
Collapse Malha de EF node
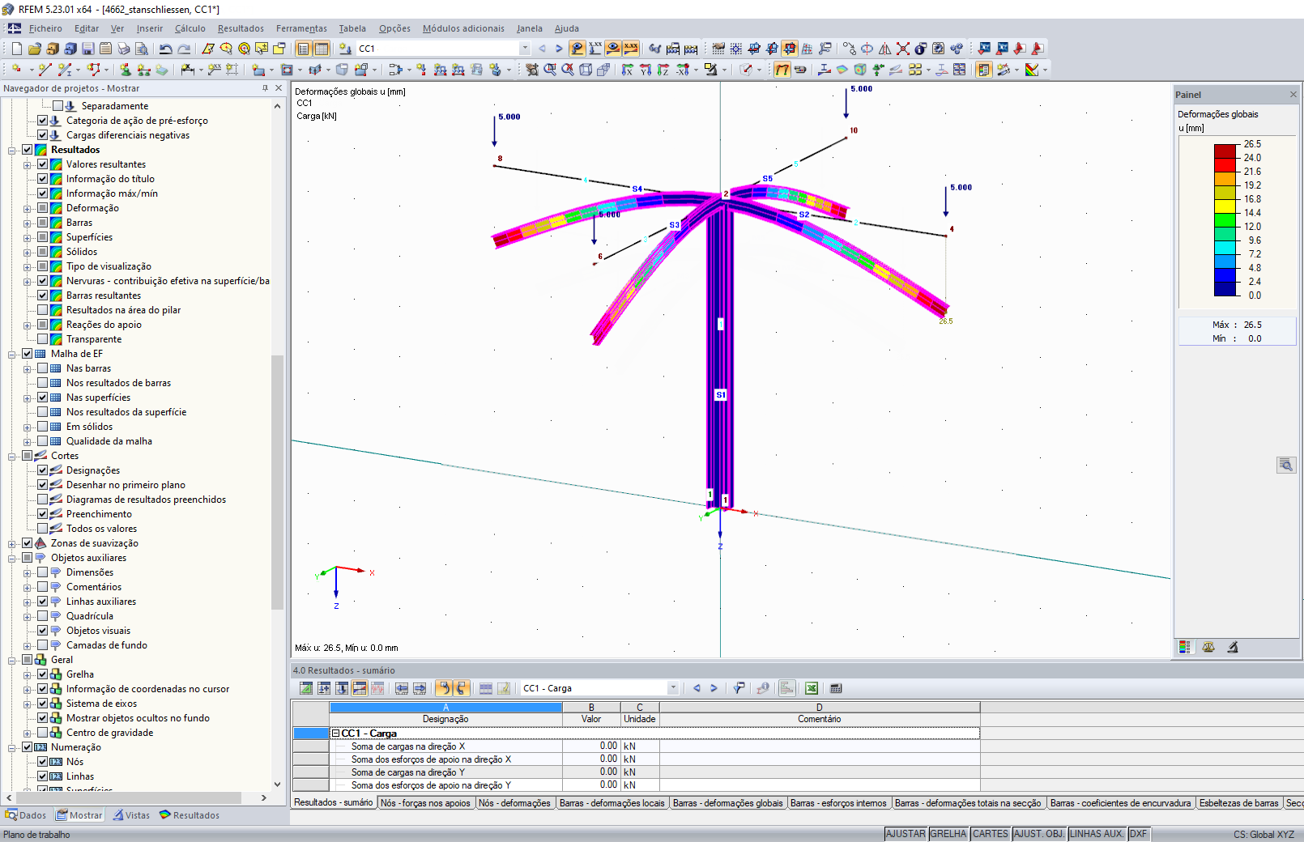(12, 354)
